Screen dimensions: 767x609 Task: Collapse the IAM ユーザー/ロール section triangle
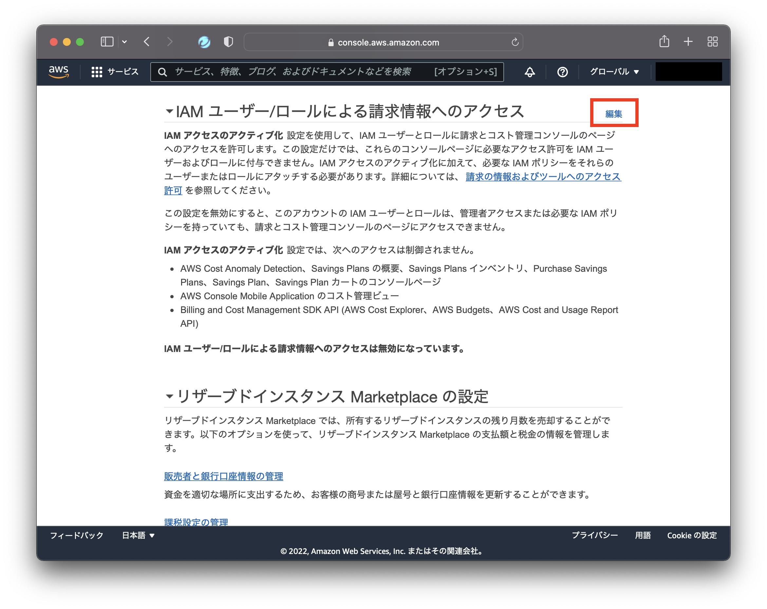tap(169, 111)
